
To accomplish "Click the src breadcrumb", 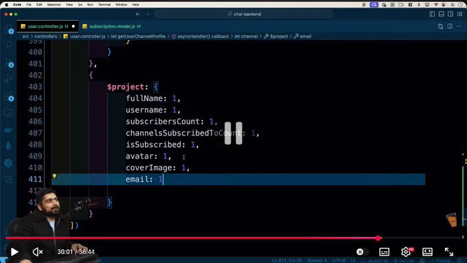I will point(25,36).
